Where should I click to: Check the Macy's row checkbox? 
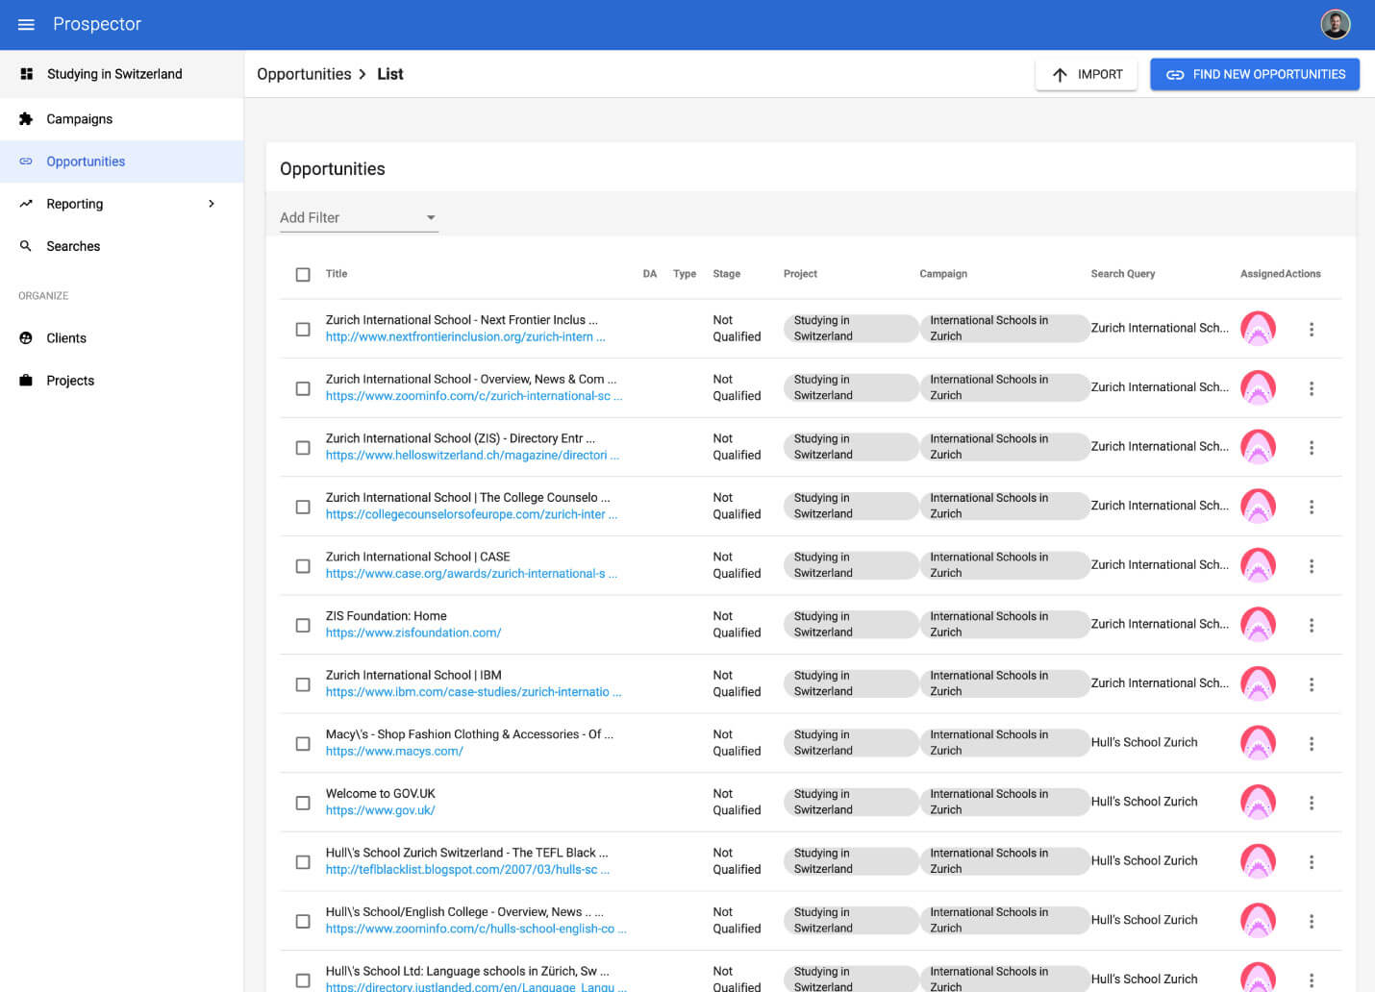(303, 744)
